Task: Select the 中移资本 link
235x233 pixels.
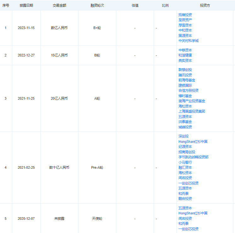Action: (185, 50)
